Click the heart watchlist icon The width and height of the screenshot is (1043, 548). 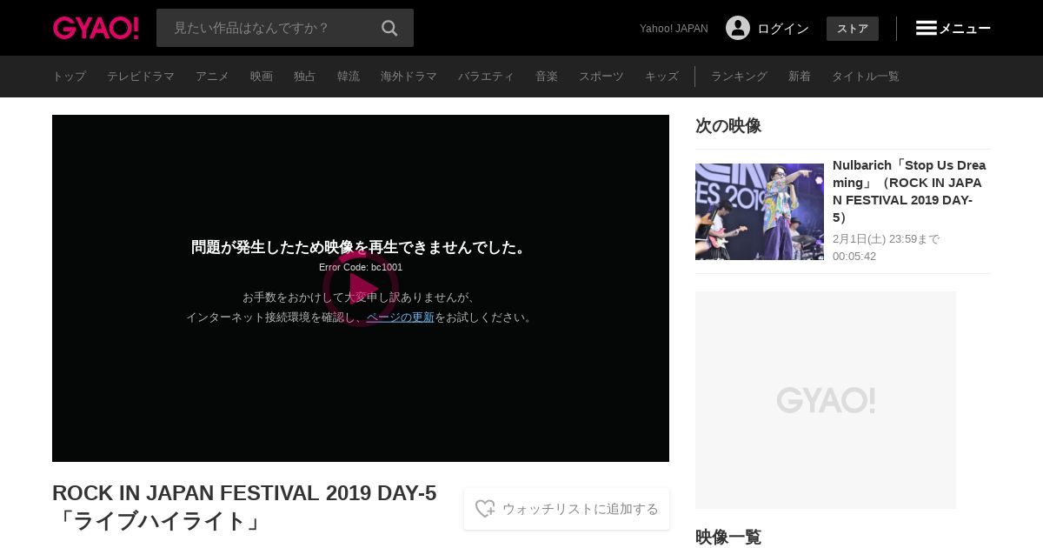pos(485,509)
